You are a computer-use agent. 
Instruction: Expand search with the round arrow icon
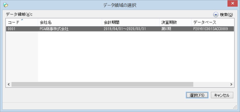coord(216,15)
